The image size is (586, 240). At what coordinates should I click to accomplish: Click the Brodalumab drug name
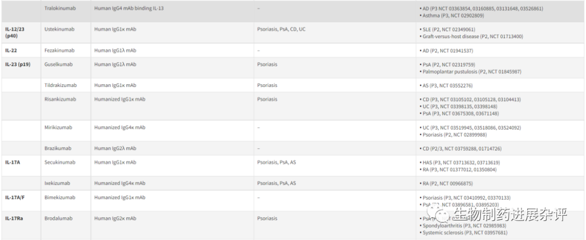pyautogui.click(x=58, y=218)
